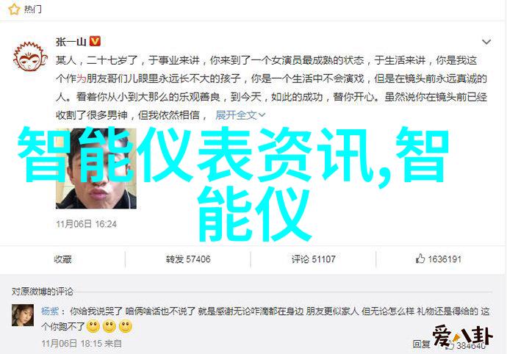Click the third smiley emoji in comment
This screenshot has width=507, height=354.
click(x=126, y=327)
